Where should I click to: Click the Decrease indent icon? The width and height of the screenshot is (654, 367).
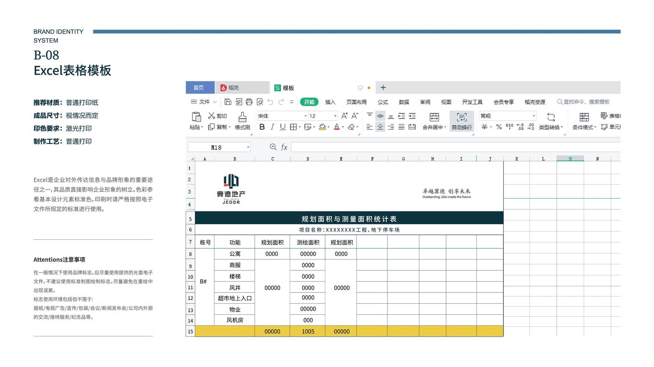tap(401, 116)
